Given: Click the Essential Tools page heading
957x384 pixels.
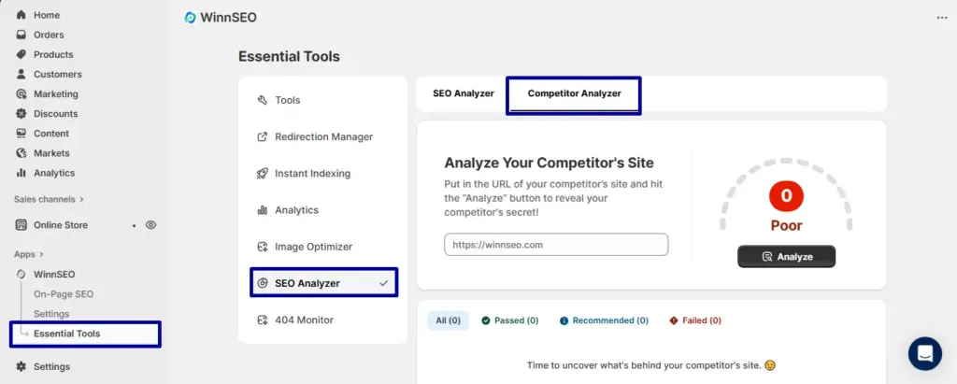Looking at the screenshot, I should pyautogui.click(x=289, y=57).
